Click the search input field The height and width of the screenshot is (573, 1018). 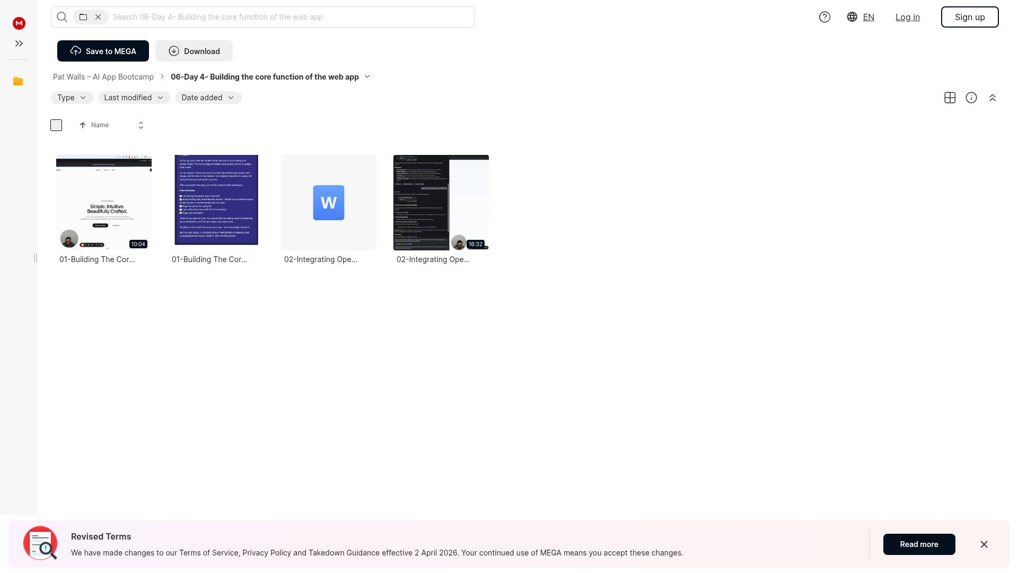click(x=292, y=17)
